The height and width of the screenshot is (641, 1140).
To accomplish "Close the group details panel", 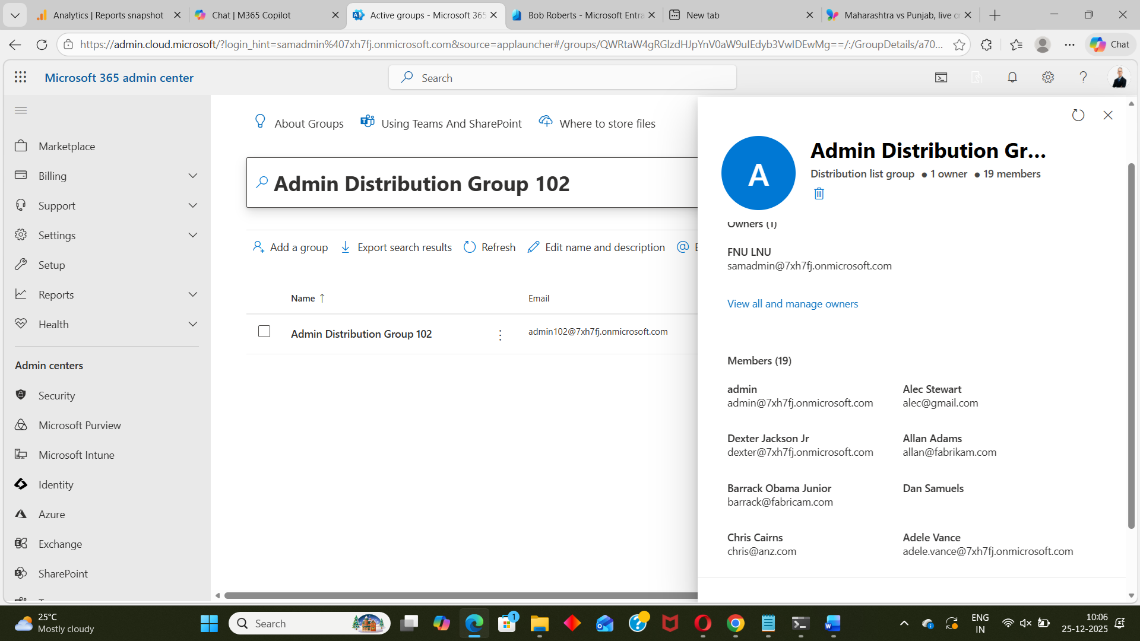I will [x=1108, y=115].
